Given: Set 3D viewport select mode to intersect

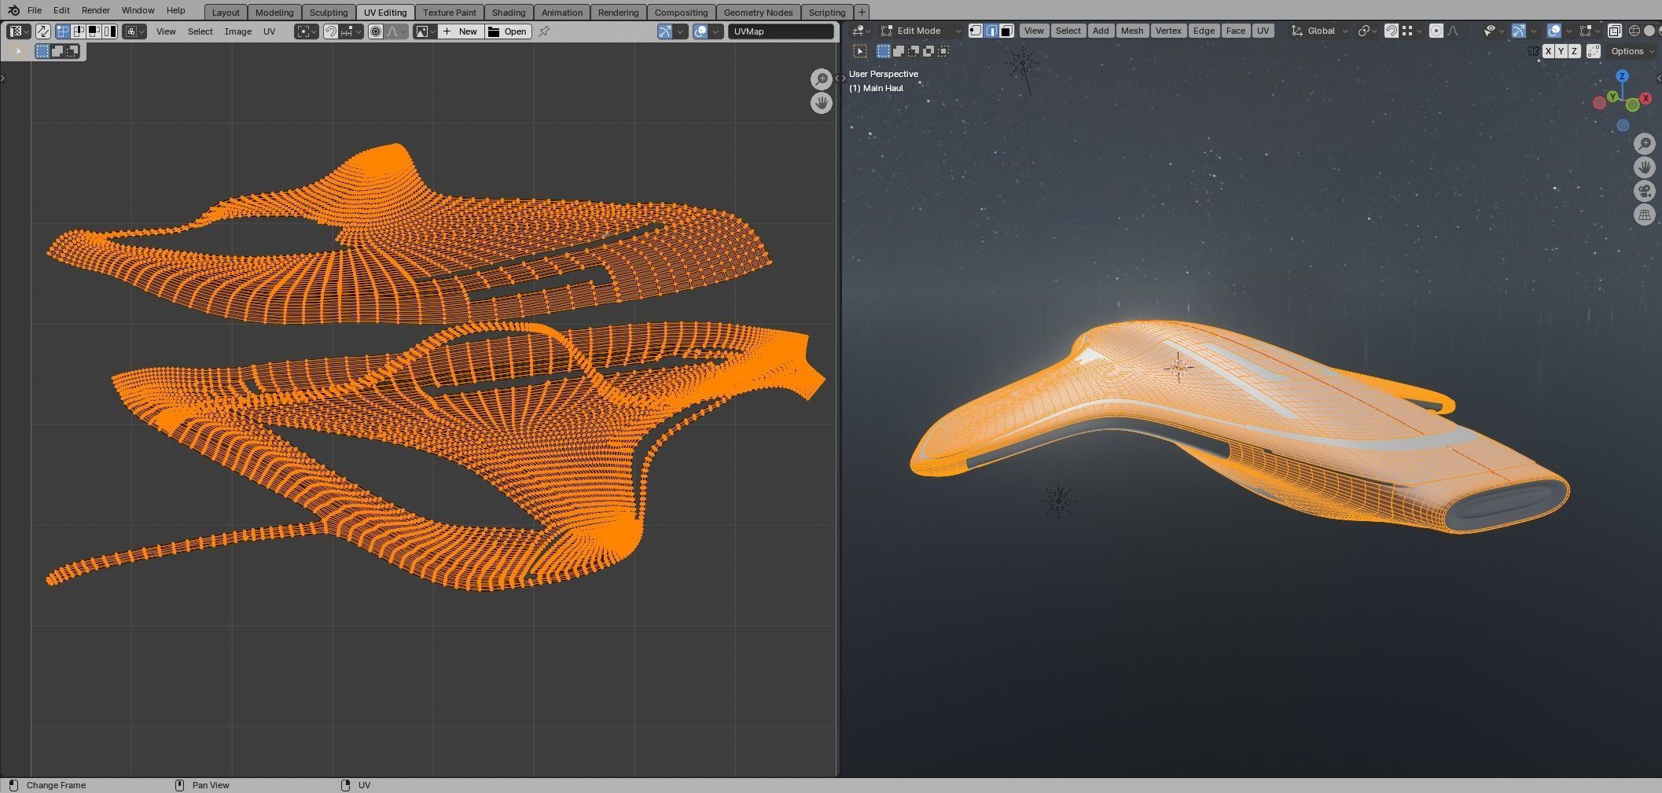Looking at the screenshot, I should [x=943, y=51].
